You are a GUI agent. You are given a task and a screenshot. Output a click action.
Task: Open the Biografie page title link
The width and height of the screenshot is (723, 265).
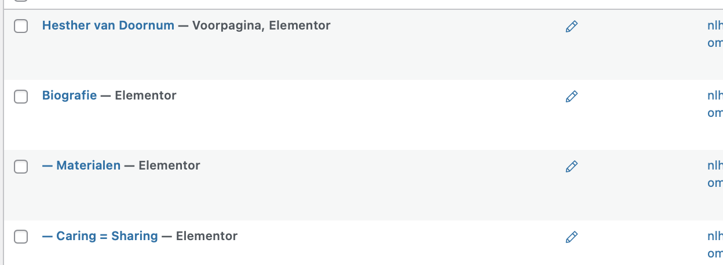pos(70,95)
